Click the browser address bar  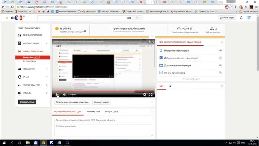pos(121,7)
